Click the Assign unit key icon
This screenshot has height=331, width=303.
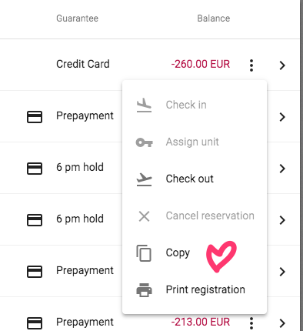[144, 142]
